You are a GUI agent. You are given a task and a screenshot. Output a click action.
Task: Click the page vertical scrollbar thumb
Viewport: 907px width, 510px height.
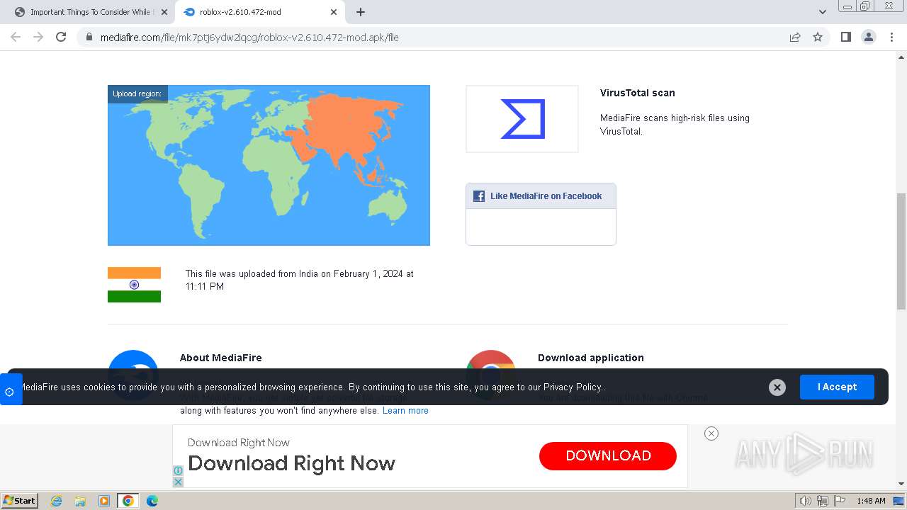point(901,251)
